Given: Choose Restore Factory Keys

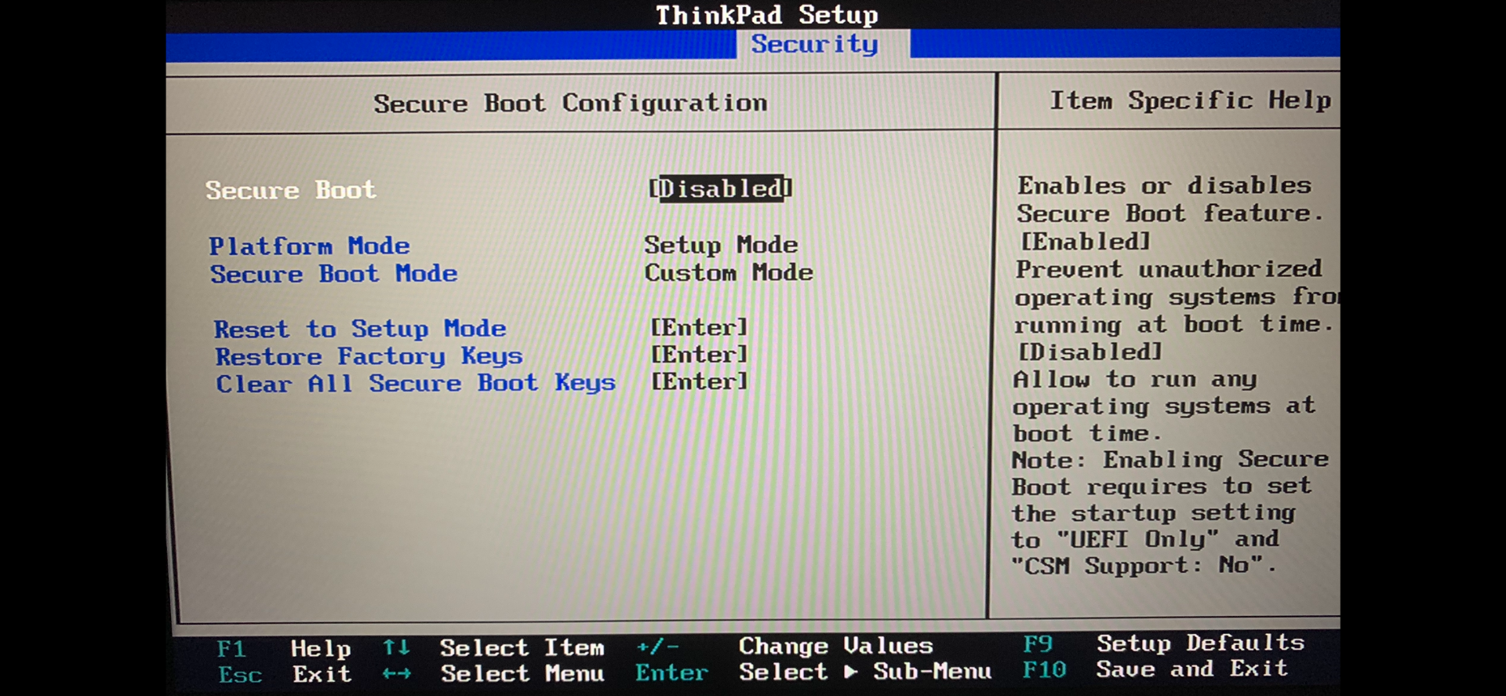Looking at the screenshot, I should 369,356.
